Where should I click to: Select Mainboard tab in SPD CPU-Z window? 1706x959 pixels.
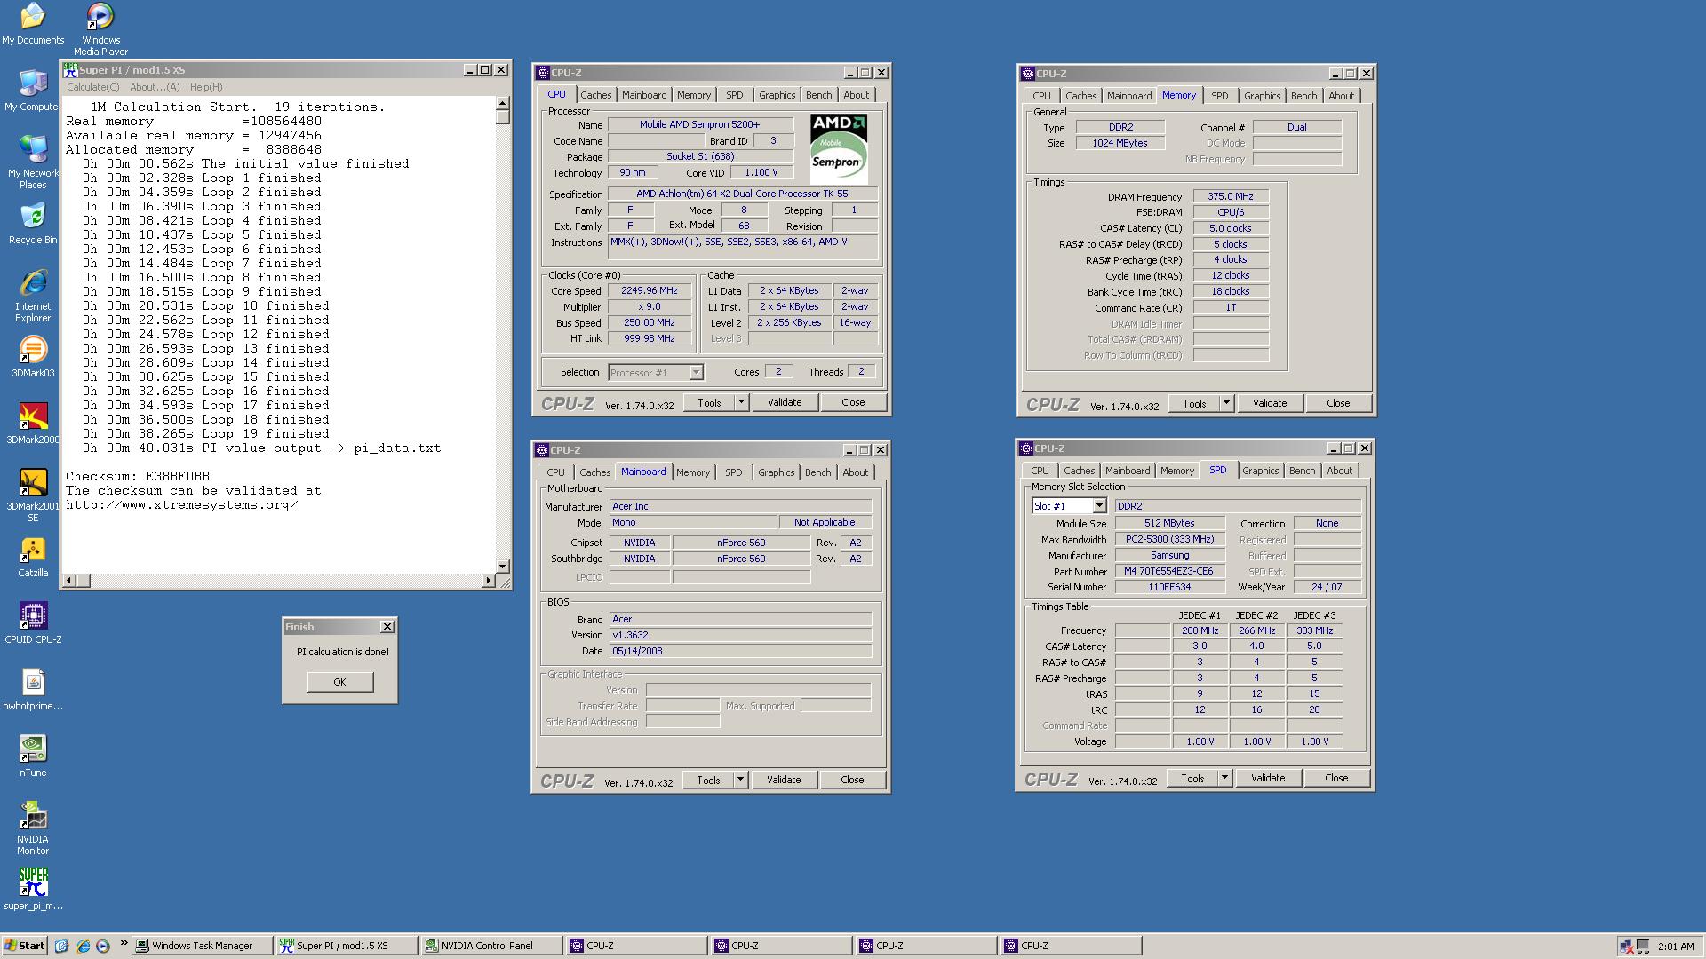(x=1128, y=471)
